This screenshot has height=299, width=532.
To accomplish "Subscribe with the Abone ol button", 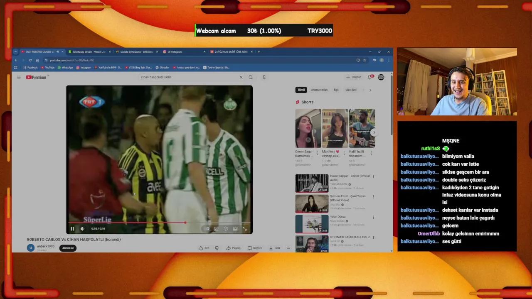I will point(68,248).
